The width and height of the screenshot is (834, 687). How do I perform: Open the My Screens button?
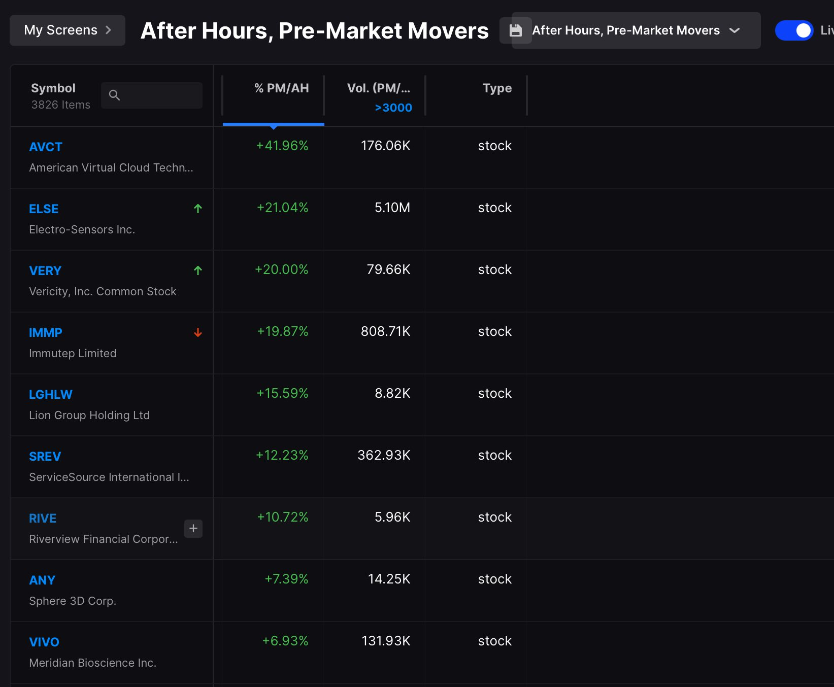pos(68,30)
